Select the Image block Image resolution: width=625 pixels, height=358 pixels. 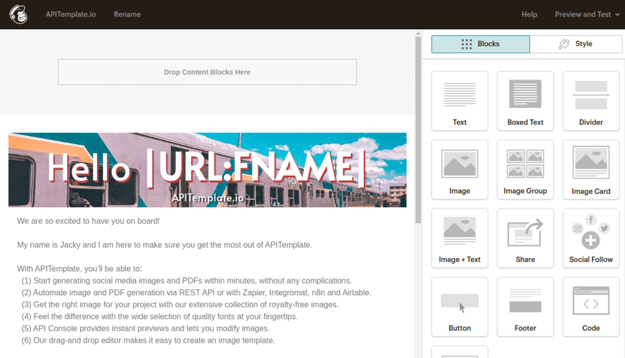460,170
